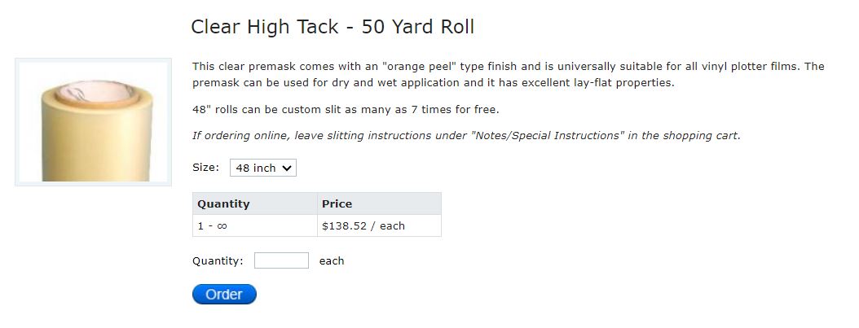This screenshot has height=328, width=859.
Task: Click the 'Quantity:' label beside the input
Action: pos(218,260)
